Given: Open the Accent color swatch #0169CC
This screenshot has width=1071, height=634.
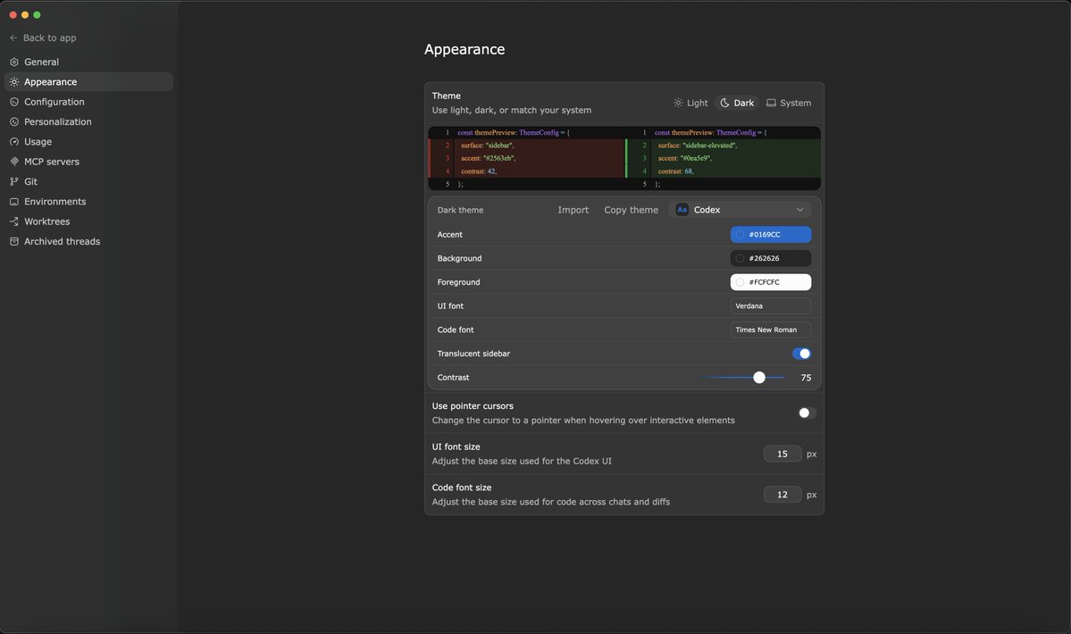Looking at the screenshot, I should [771, 234].
